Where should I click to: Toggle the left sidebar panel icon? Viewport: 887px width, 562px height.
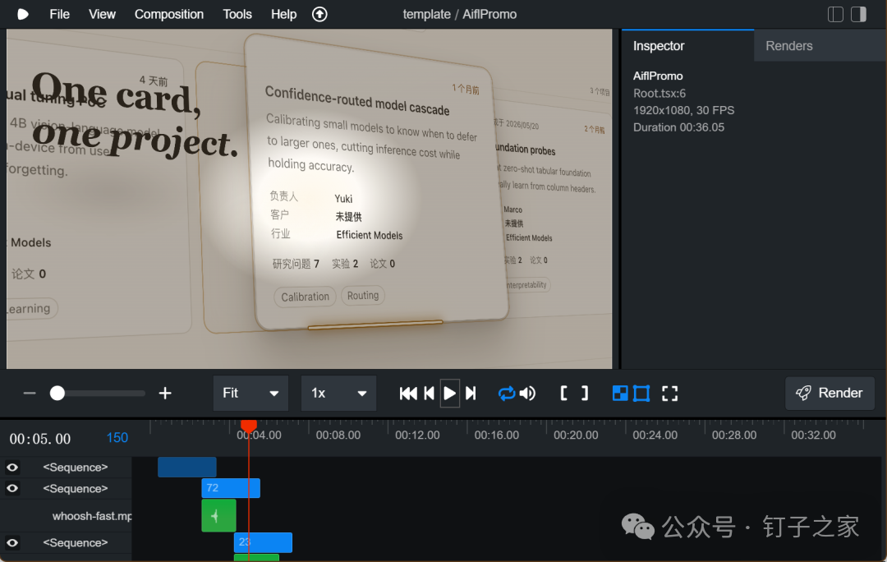835,14
